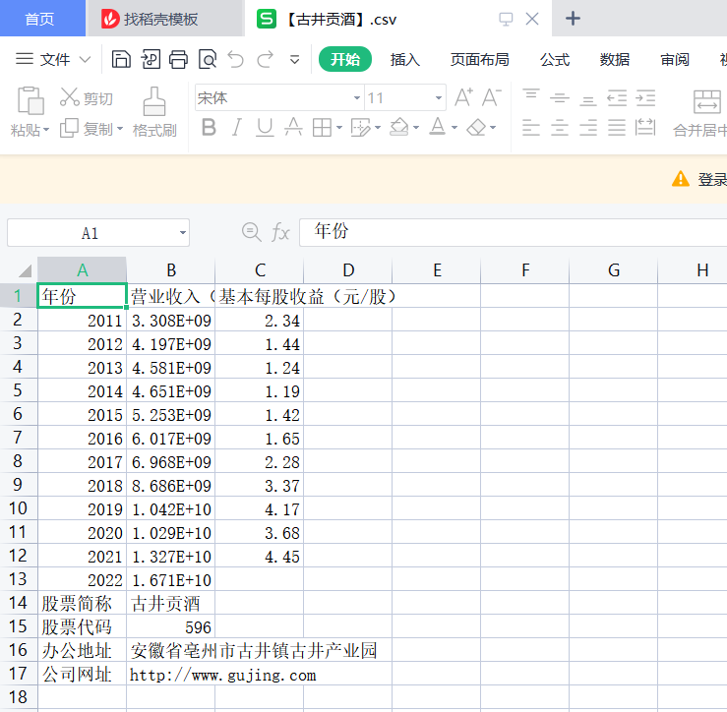
Task: Open the 数据 ribbon tab
Action: pyautogui.click(x=614, y=59)
